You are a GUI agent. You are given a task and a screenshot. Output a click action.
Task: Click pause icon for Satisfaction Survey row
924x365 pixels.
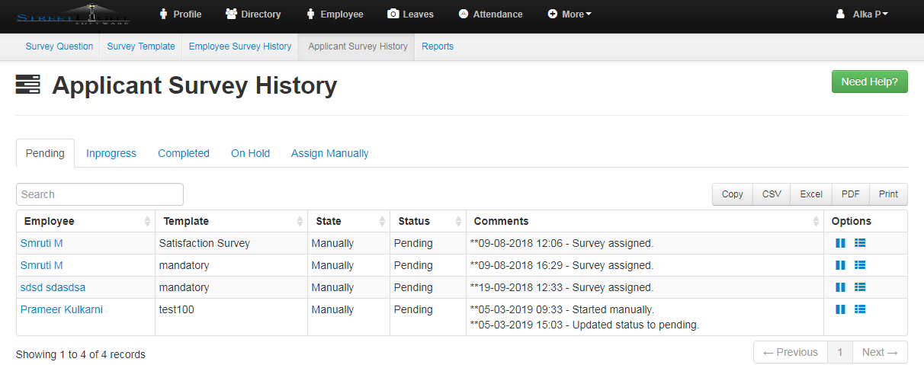point(840,243)
